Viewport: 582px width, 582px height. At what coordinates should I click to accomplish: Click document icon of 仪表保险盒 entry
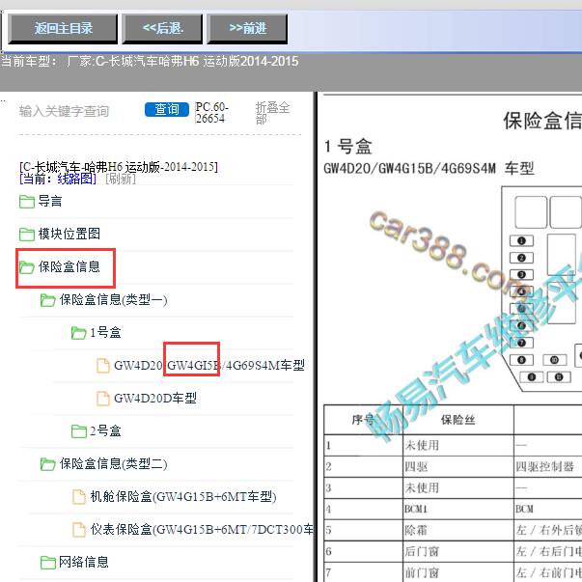pos(79,529)
